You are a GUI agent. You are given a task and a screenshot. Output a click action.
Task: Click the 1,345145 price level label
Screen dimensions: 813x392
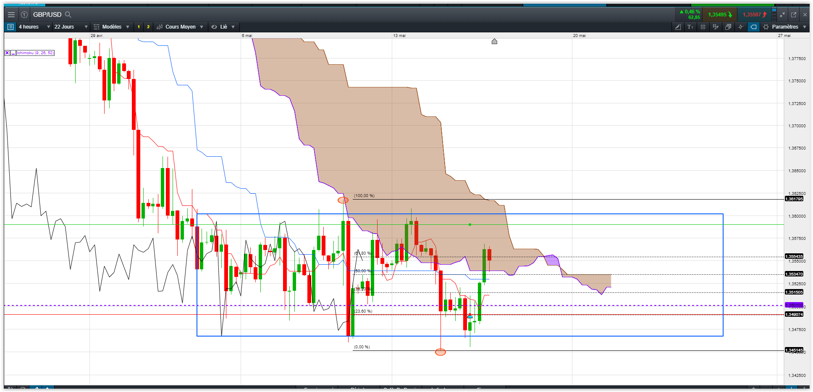794,350
